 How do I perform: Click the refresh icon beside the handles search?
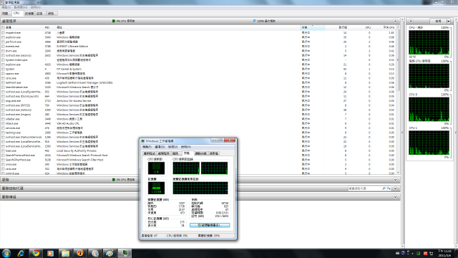click(x=389, y=188)
